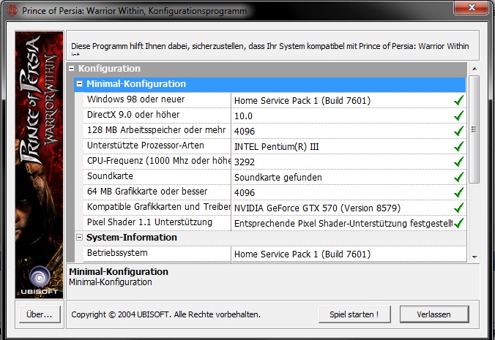Click the checkmark in the CPU-Frequenz row
The image size is (495, 340).
[x=458, y=162]
